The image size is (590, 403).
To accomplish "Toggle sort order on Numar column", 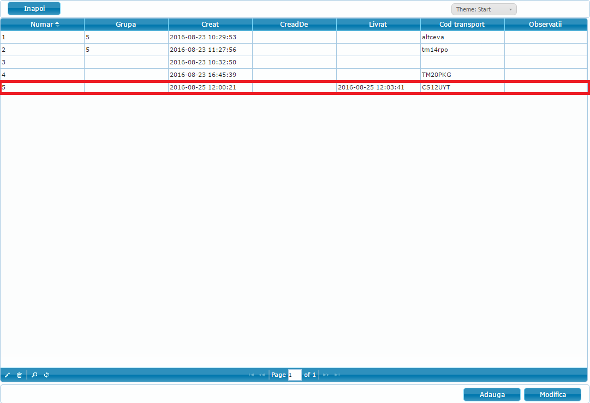I will 41,24.
